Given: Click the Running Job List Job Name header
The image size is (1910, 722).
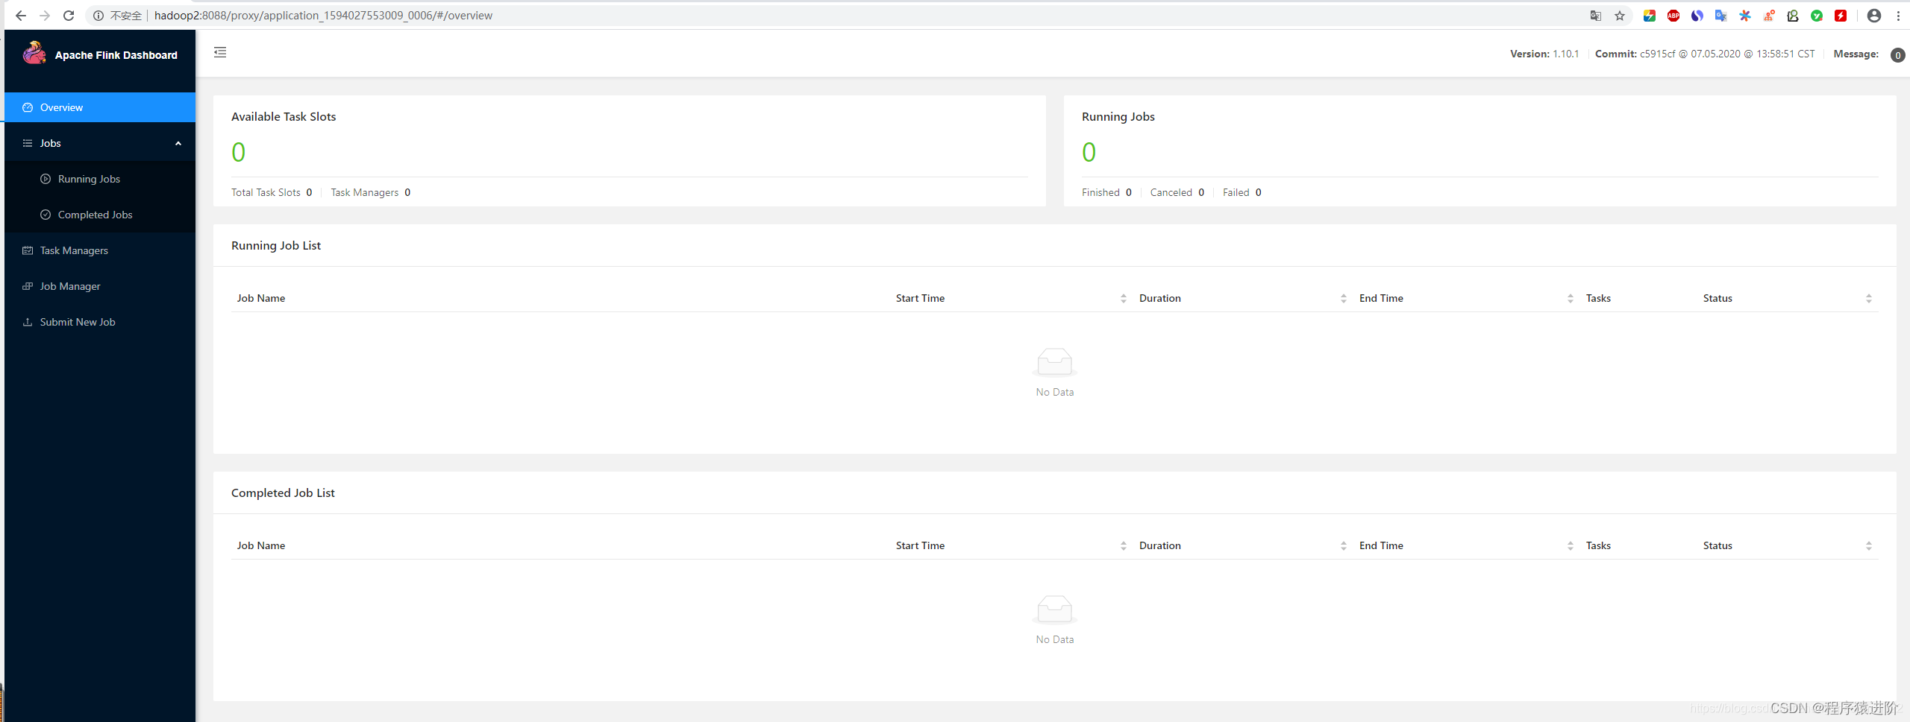Looking at the screenshot, I should [261, 298].
